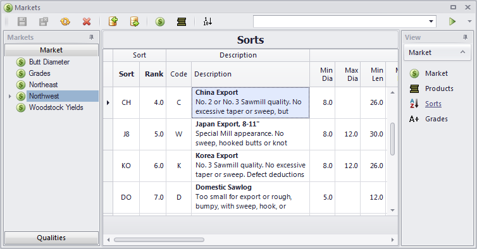Click the stacked logs Products toolbar icon
Screen dimensions: 477x249
pos(182,21)
